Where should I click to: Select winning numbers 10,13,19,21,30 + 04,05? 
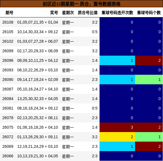(38, 156)
